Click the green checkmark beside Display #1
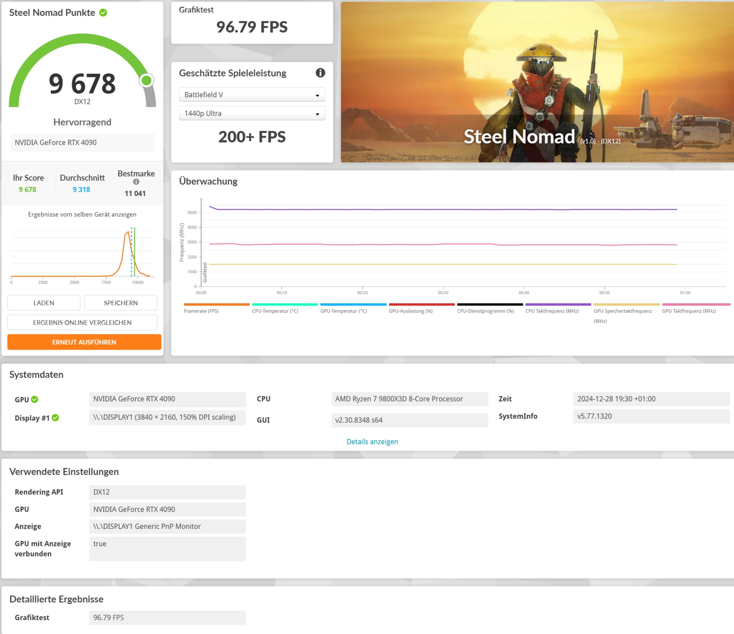Viewport: 734px width, 634px height. click(55, 418)
